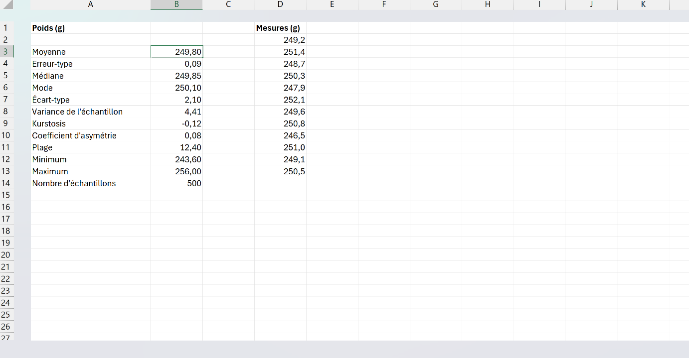689x358 pixels.
Task: Click the 'Médiane' label cell
Action: click(x=91, y=76)
